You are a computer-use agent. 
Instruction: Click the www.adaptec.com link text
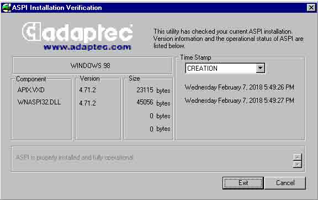coord(87,47)
